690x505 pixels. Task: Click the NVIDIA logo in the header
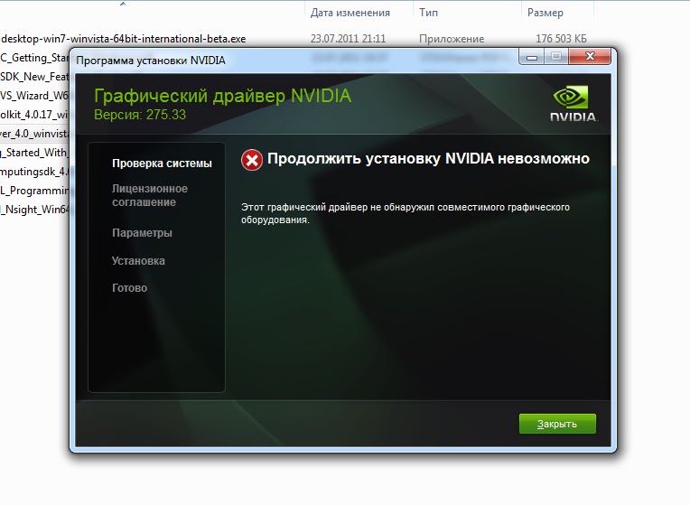click(x=573, y=104)
